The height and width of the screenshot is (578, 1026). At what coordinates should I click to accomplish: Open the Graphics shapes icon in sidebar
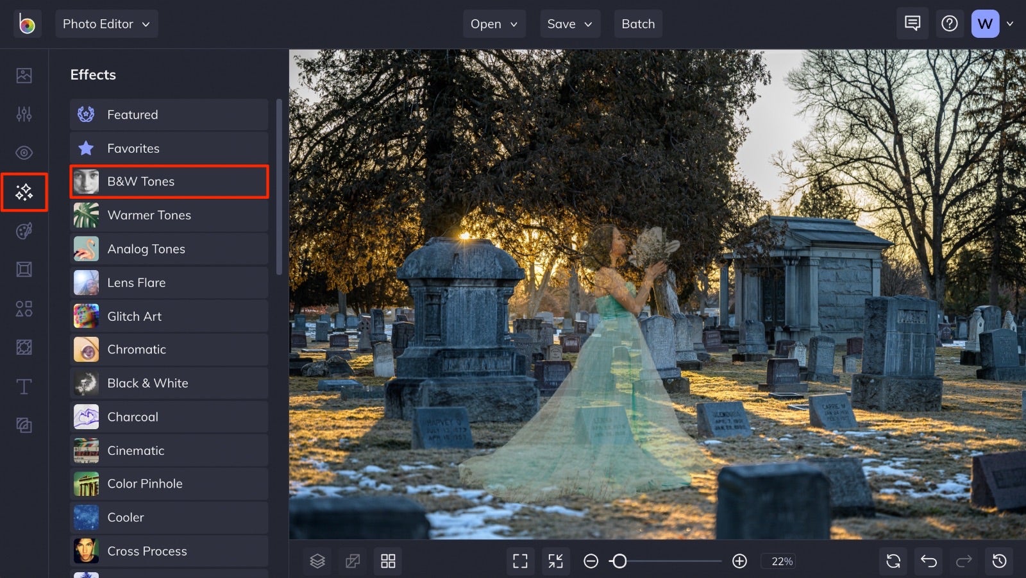(x=24, y=309)
